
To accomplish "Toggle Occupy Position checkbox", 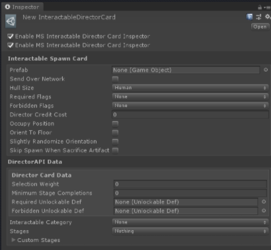I will (x=115, y=124).
